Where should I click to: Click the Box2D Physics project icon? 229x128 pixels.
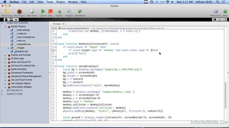9,27
